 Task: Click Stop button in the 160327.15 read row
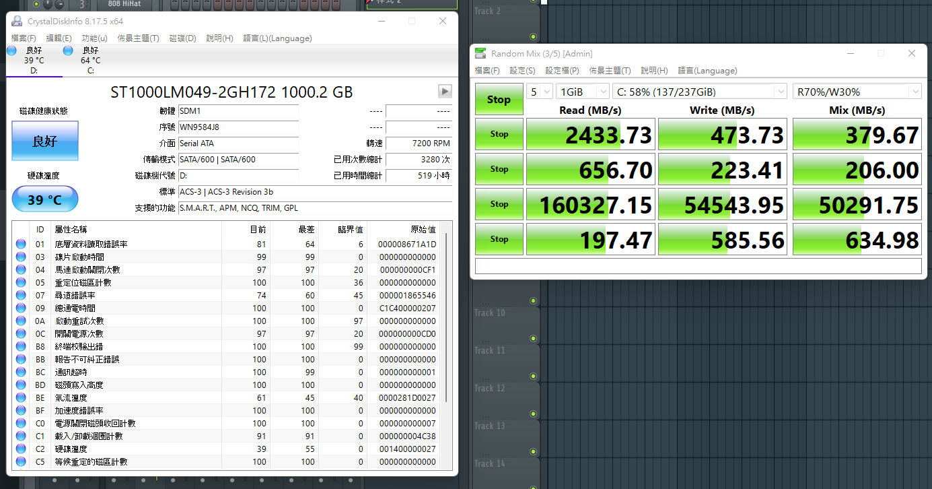coord(499,204)
